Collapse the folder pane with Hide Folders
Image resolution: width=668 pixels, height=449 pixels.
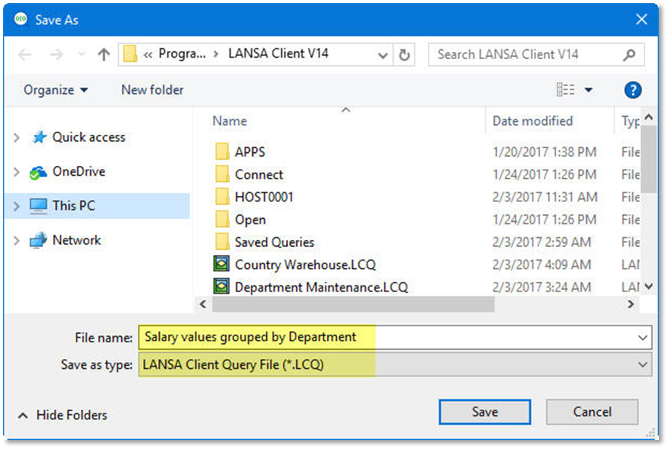(x=62, y=415)
